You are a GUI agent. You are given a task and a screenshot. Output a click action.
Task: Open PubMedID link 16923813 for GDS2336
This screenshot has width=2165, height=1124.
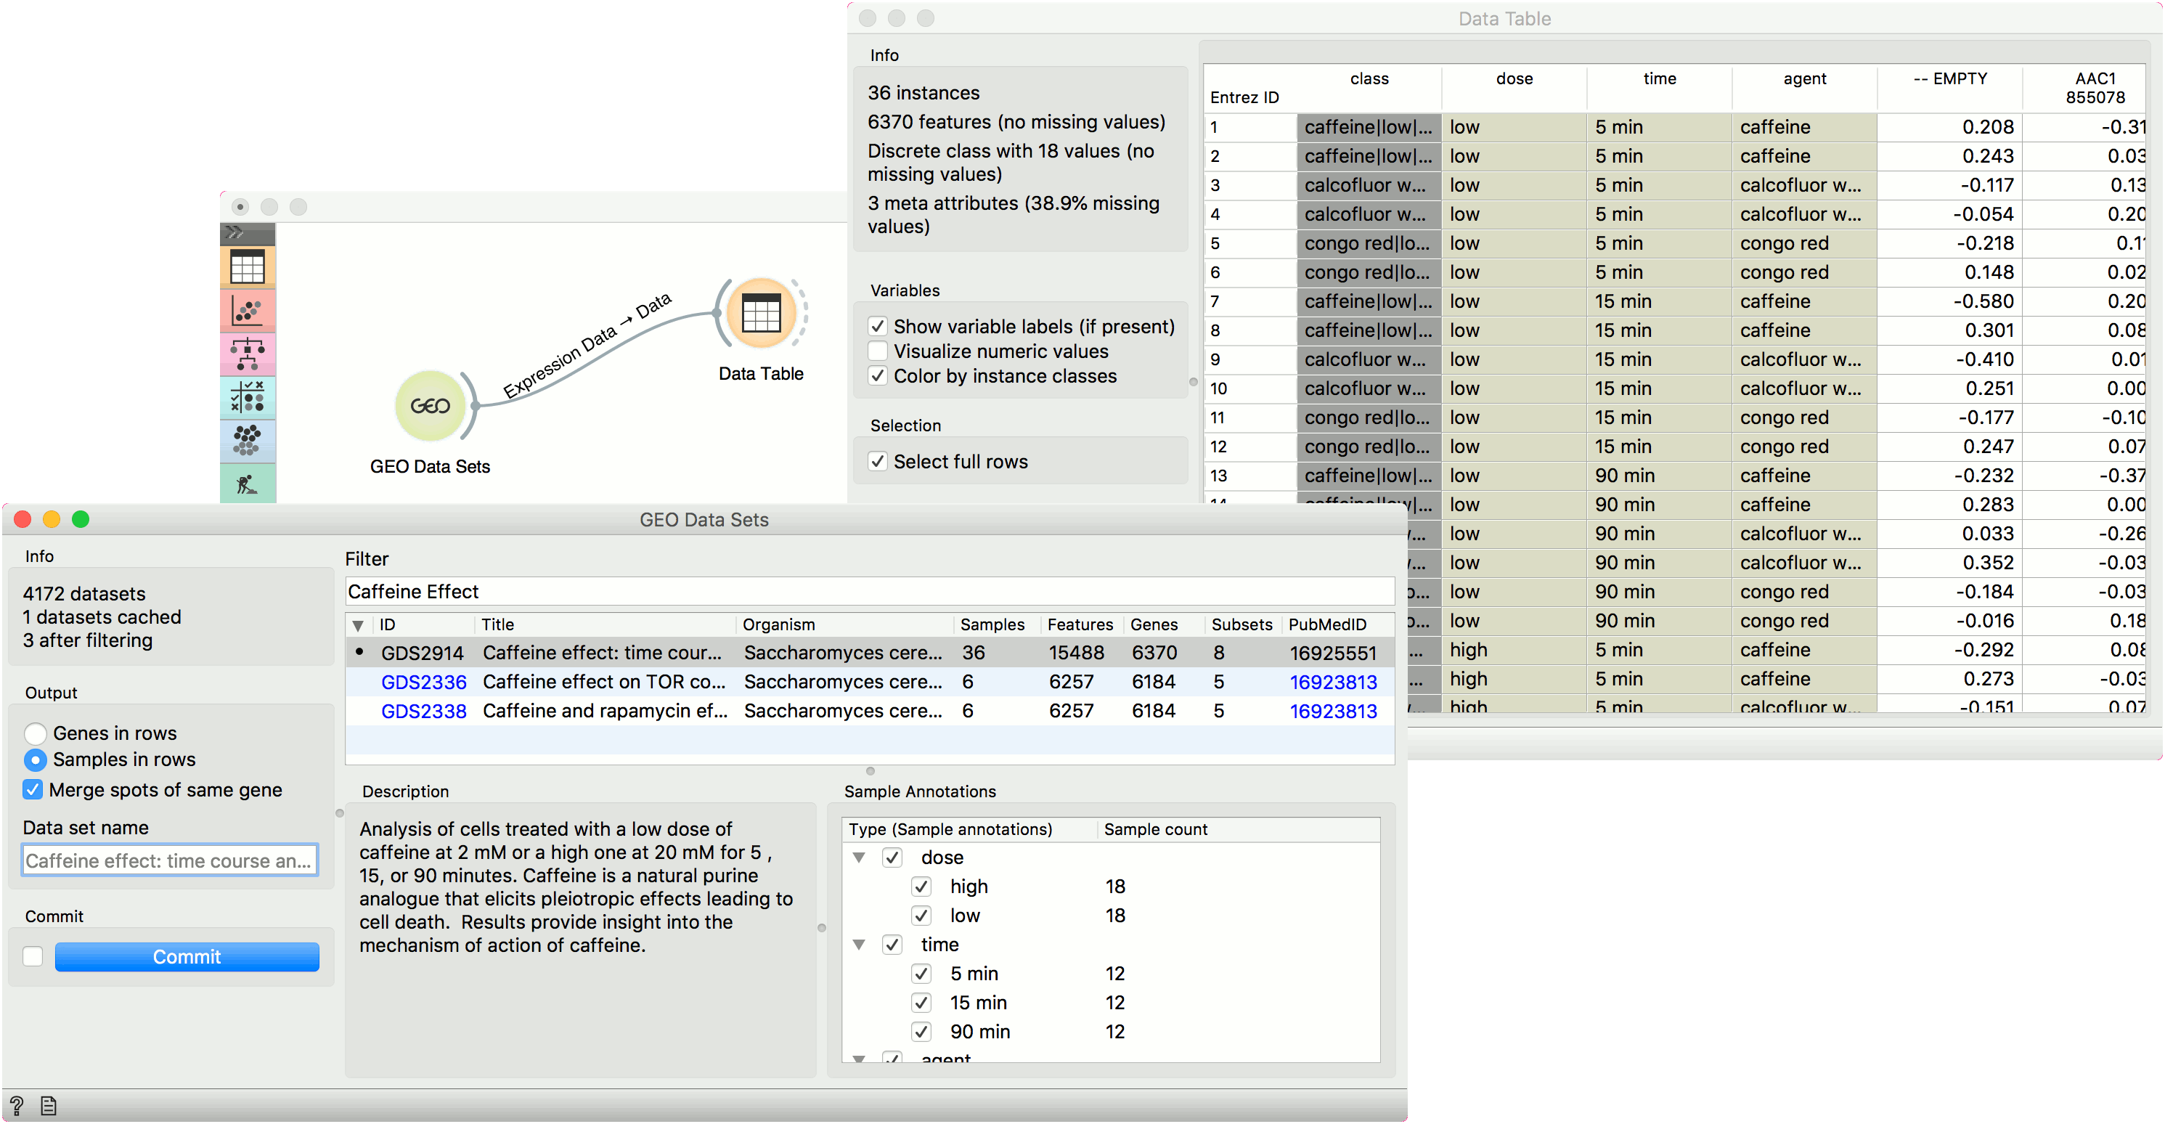click(1333, 681)
